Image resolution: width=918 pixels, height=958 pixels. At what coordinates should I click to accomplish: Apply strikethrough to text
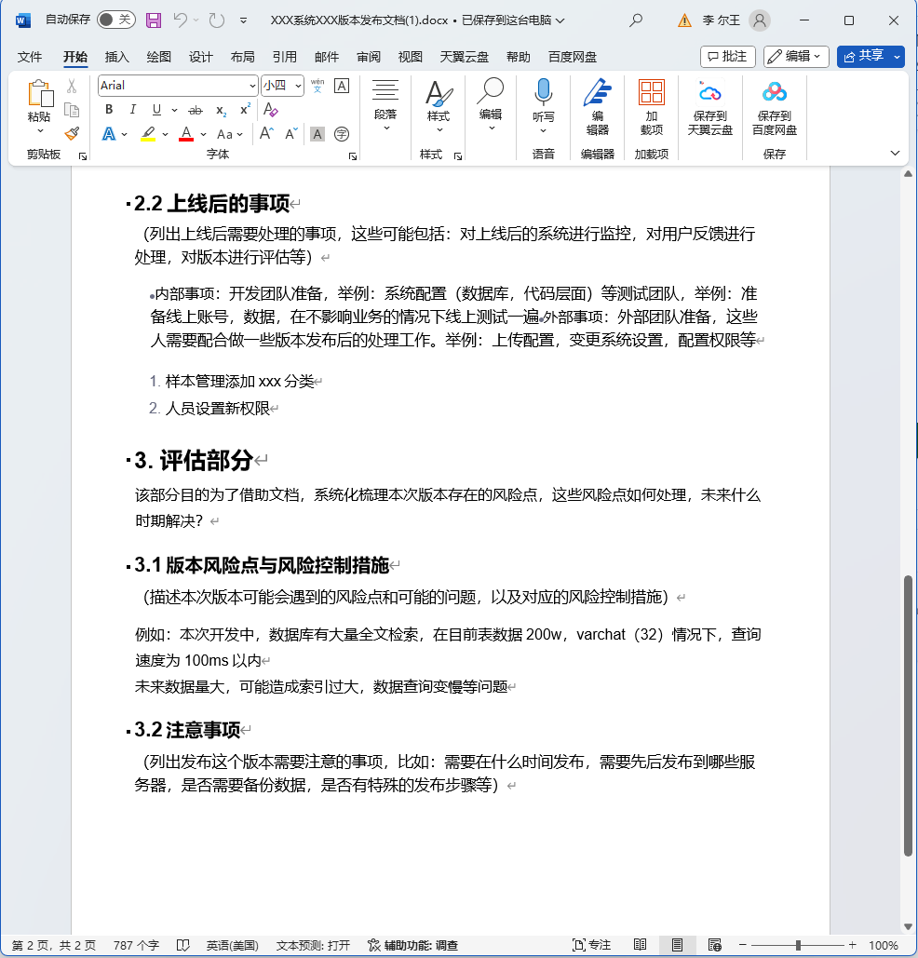click(196, 110)
